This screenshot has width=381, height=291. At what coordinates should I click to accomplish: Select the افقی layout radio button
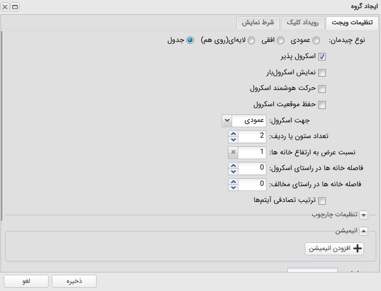281,40
